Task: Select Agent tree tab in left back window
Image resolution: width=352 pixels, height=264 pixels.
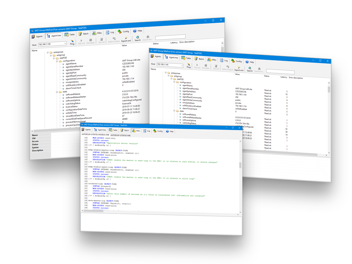Action: (x=54, y=35)
